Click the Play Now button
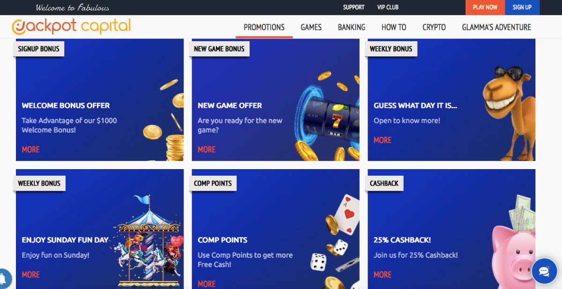The image size is (562, 289). coord(485,7)
